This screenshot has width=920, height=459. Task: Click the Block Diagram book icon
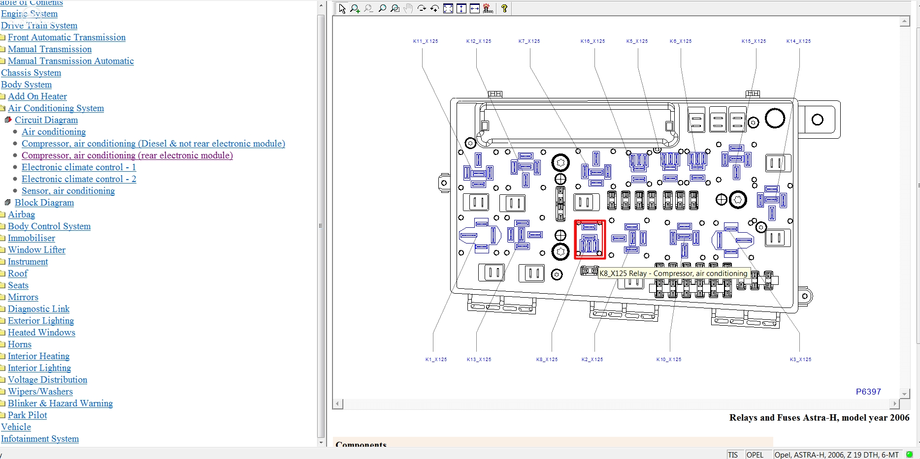pos(8,203)
